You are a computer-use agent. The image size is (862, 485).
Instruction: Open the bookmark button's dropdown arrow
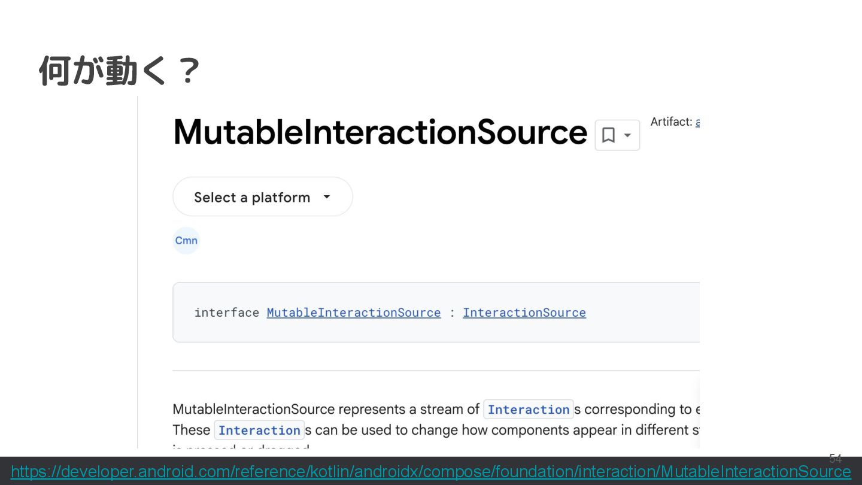[627, 135]
